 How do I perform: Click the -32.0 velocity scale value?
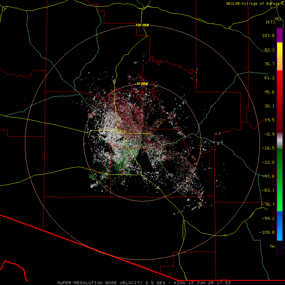click(x=268, y=162)
